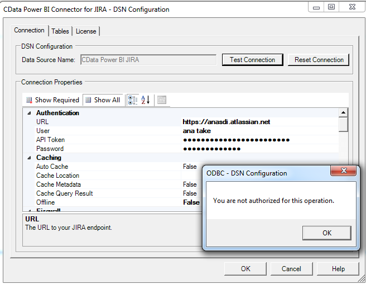Click the Auto Cache False value
Image resolution: width=366 pixels, height=284 pixels.
[190, 167]
